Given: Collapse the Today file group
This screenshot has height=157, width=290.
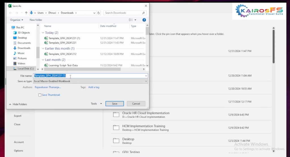Looking at the screenshot, I should coord(43,33).
